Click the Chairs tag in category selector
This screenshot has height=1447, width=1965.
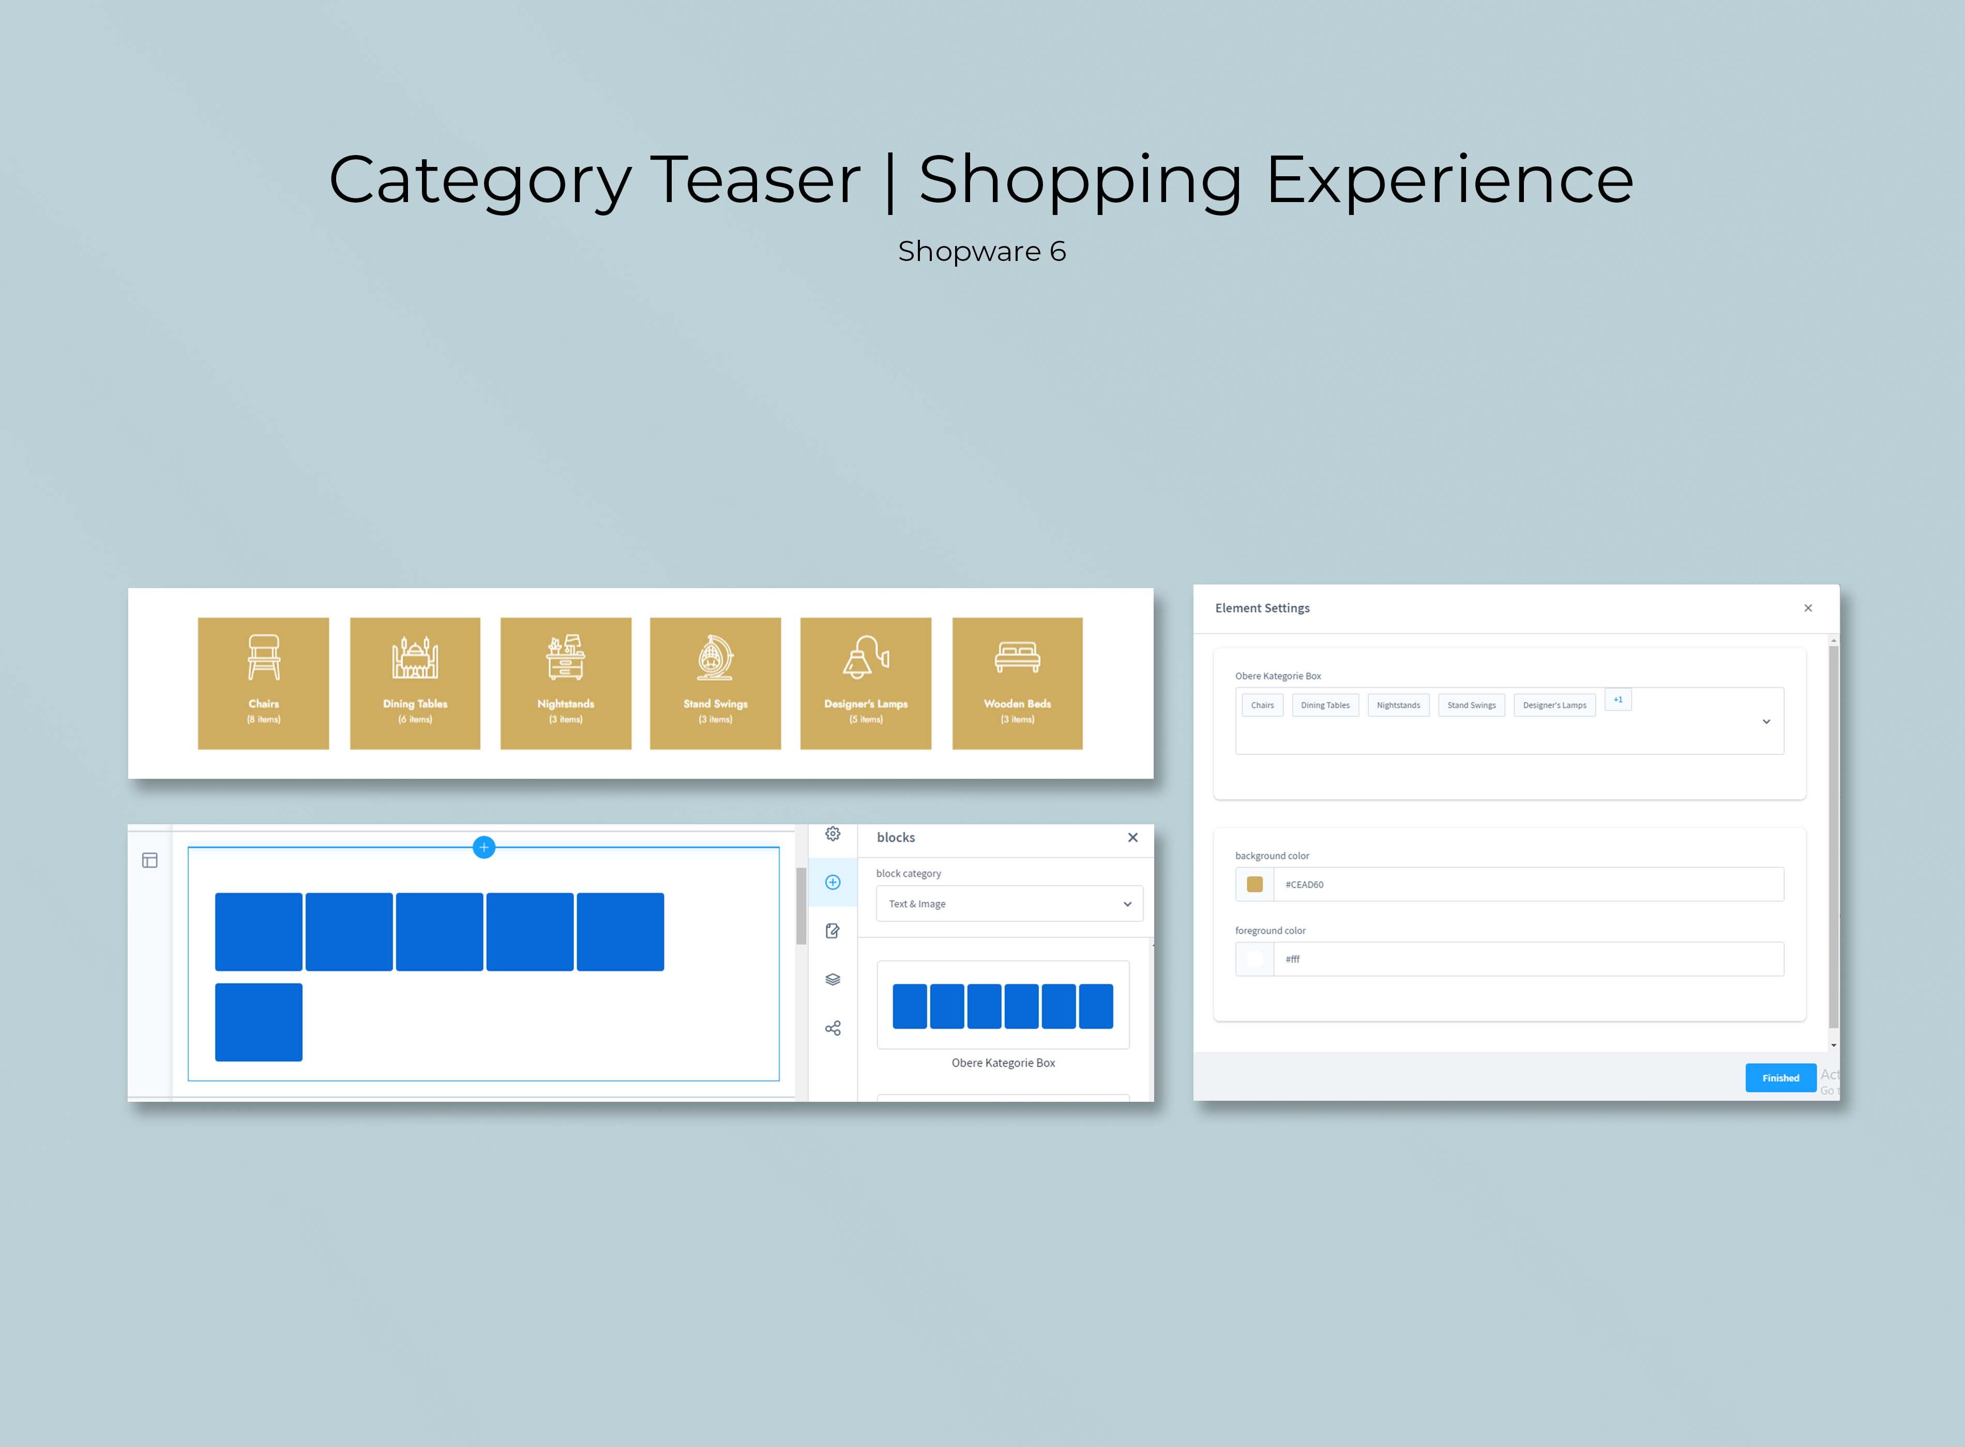(1262, 705)
